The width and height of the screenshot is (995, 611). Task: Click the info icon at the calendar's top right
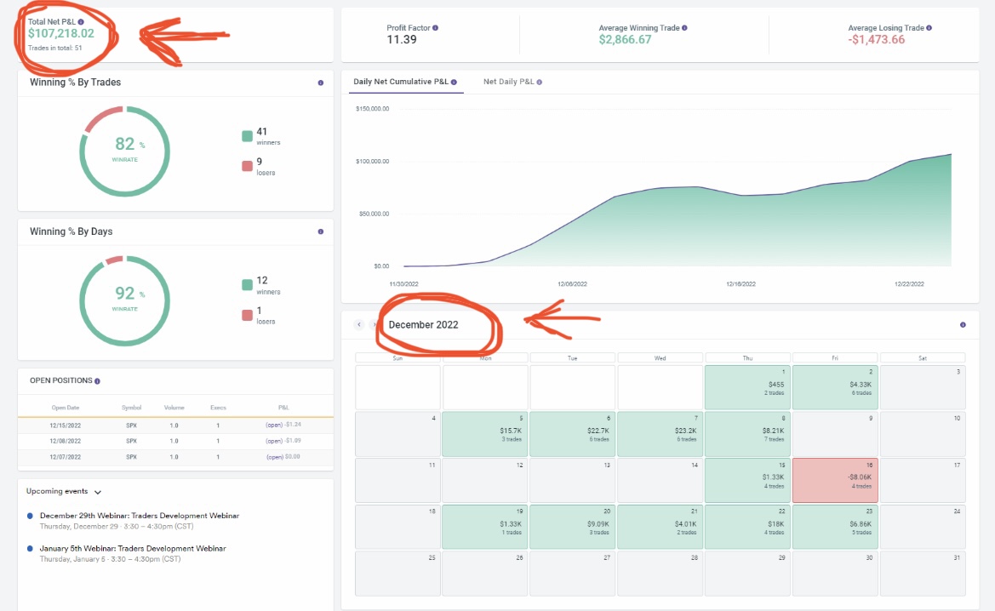[x=963, y=325]
